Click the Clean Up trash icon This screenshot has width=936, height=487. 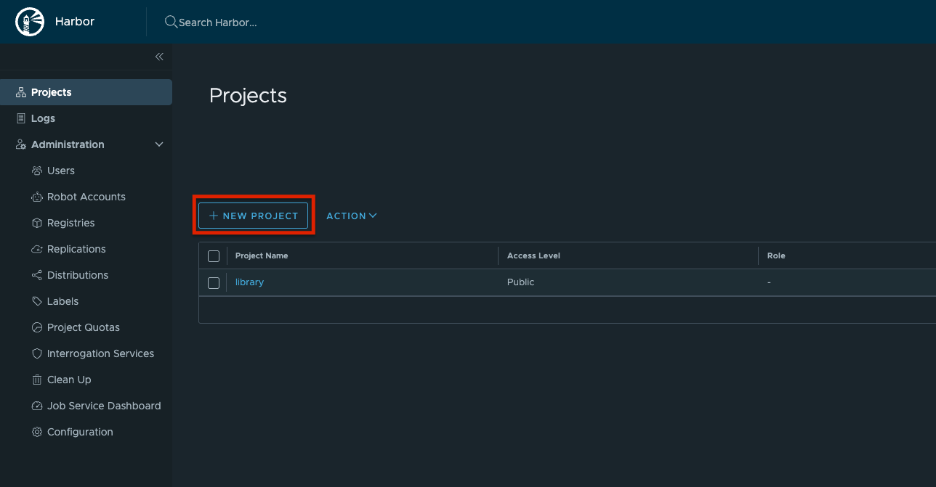(37, 380)
